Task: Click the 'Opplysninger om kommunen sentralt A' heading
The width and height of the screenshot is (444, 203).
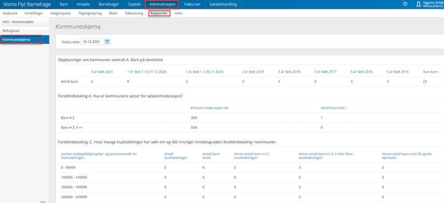Action: [110, 60]
